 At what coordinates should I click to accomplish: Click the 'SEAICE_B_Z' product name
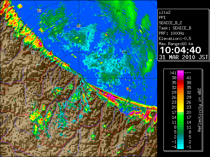pos(170,23)
